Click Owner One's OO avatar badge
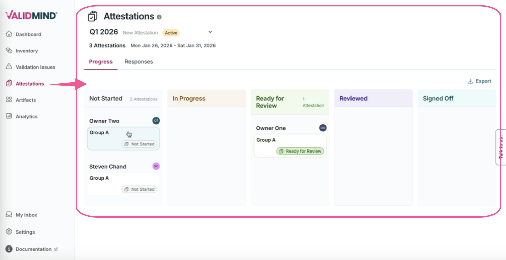Viewport: 506px width, 260px height. coord(322,128)
